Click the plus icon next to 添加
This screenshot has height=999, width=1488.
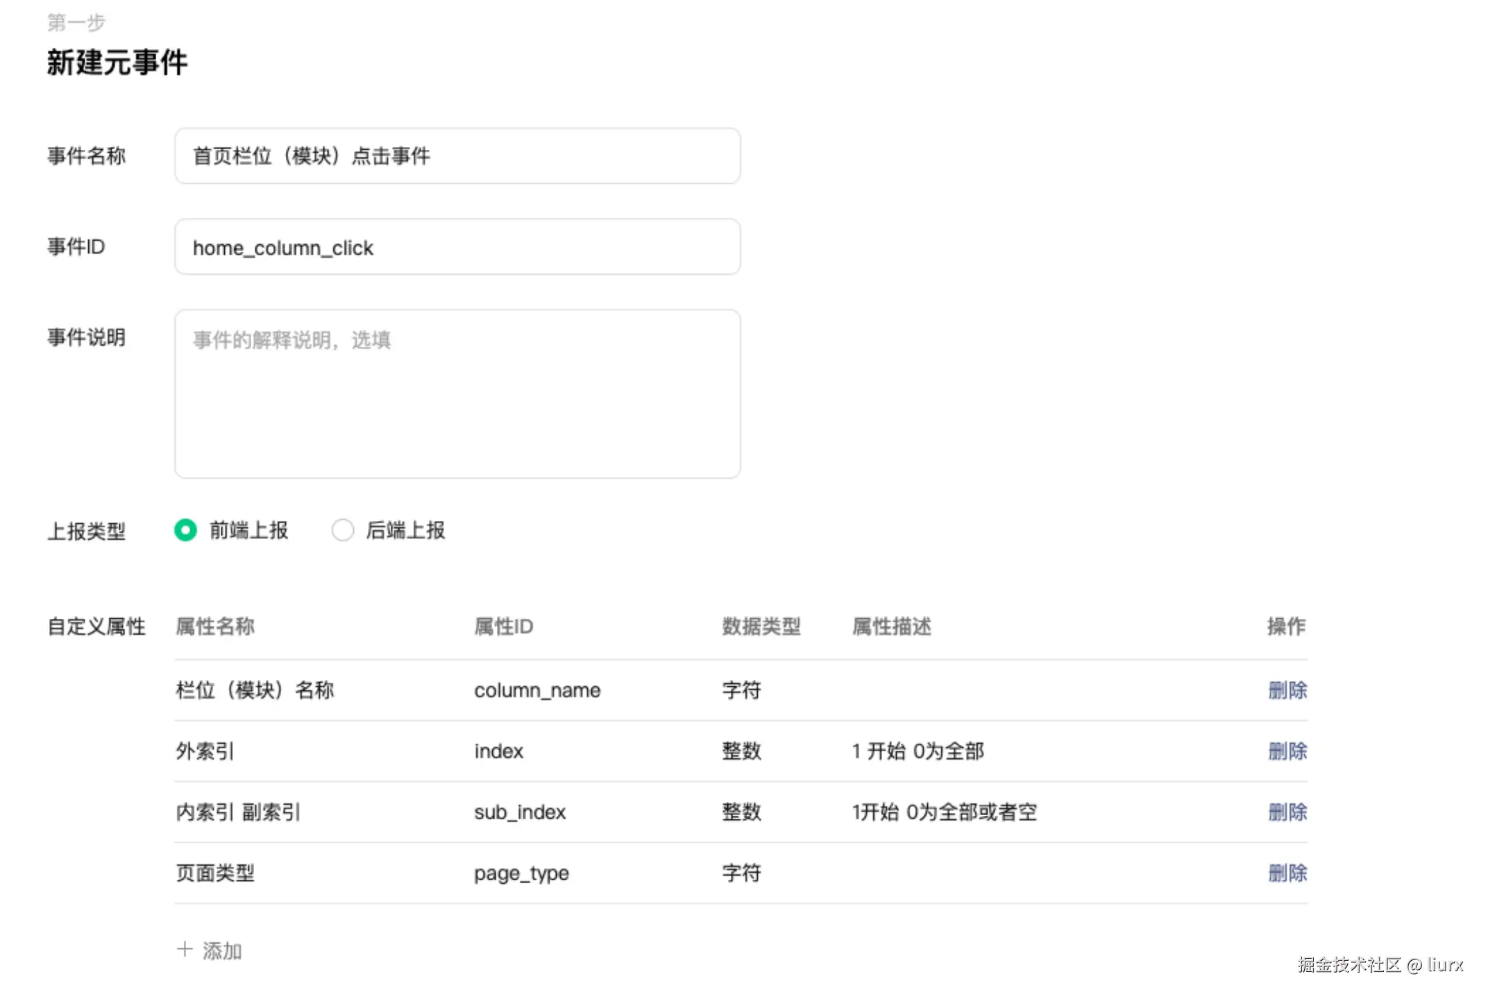point(185,949)
